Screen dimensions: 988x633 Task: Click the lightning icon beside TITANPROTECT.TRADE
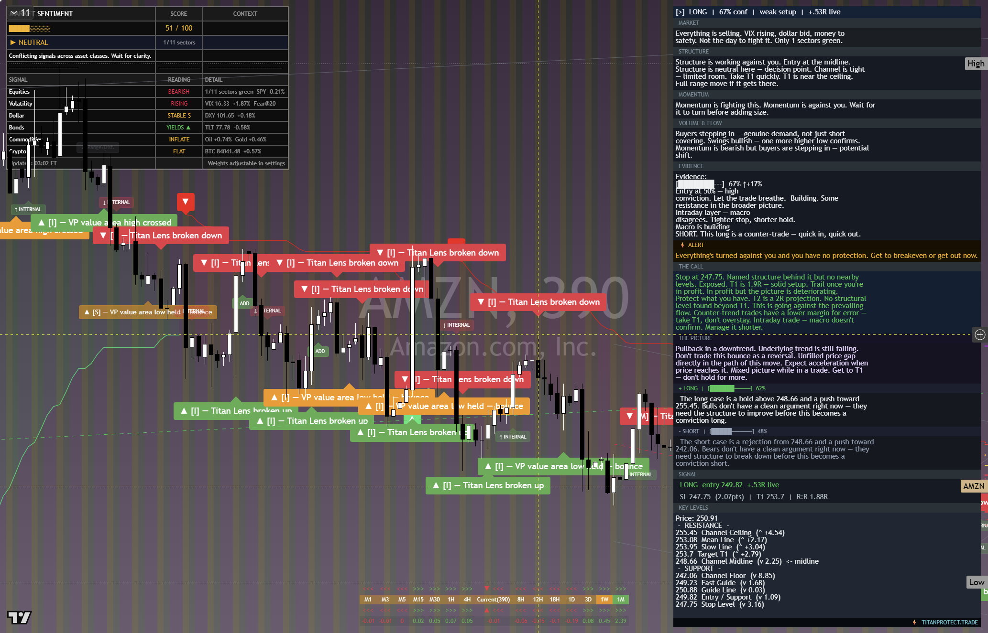click(x=914, y=622)
